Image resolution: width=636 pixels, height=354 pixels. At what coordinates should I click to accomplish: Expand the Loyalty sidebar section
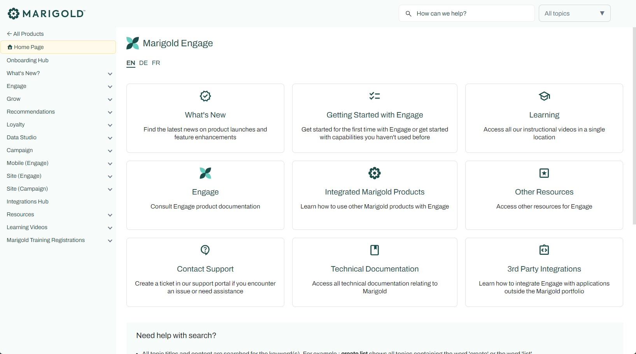click(x=110, y=125)
